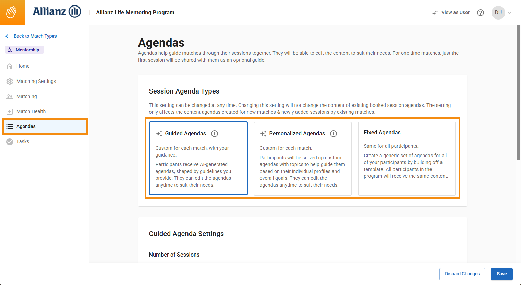Viewport: 521px width, 285px height.
Task: Click the Allianz logo
Action: point(57,11)
